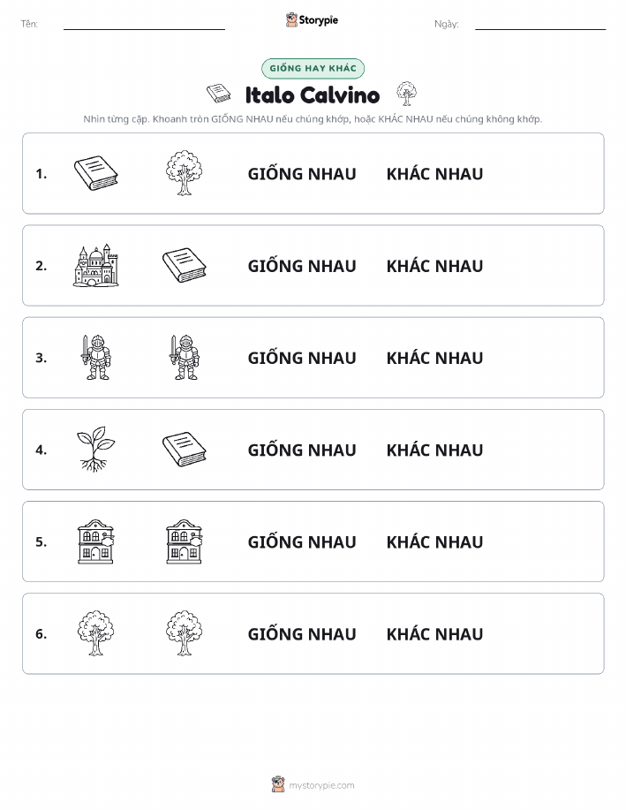Click the tree icon in row 1
The width and height of the screenshot is (626, 810).
pyautogui.click(x=184, y=173)
